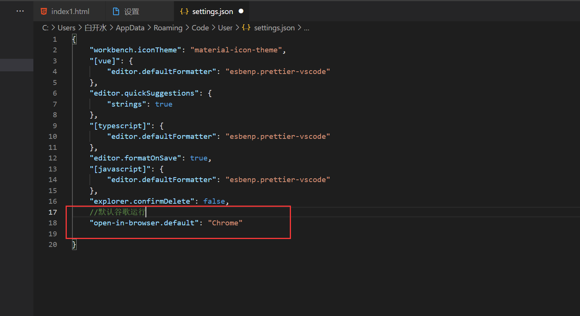The width and height of the screenshot is (580, 316).
Task: Select the settings.json tab
Action: pos(212,11)
